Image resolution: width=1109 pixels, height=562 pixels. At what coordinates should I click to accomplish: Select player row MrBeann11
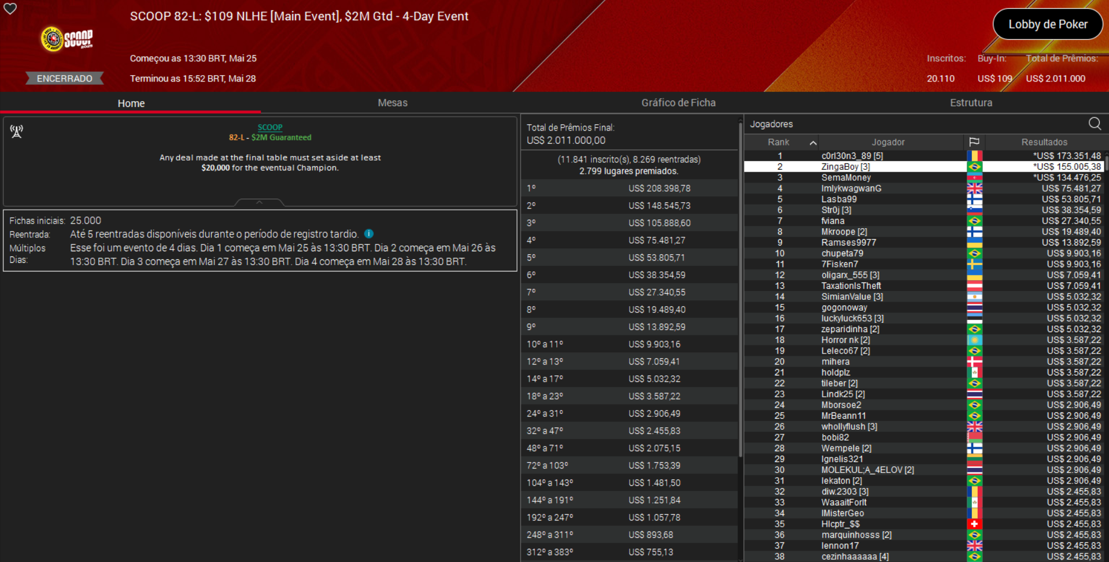924,416
